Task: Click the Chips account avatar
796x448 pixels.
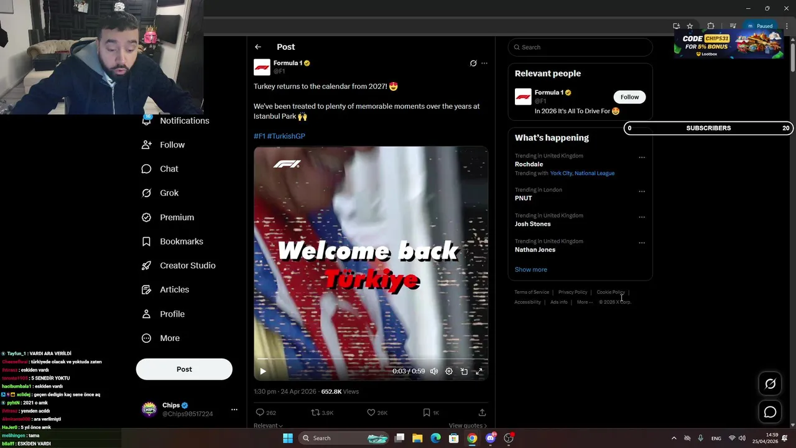Action: (149, 409)
